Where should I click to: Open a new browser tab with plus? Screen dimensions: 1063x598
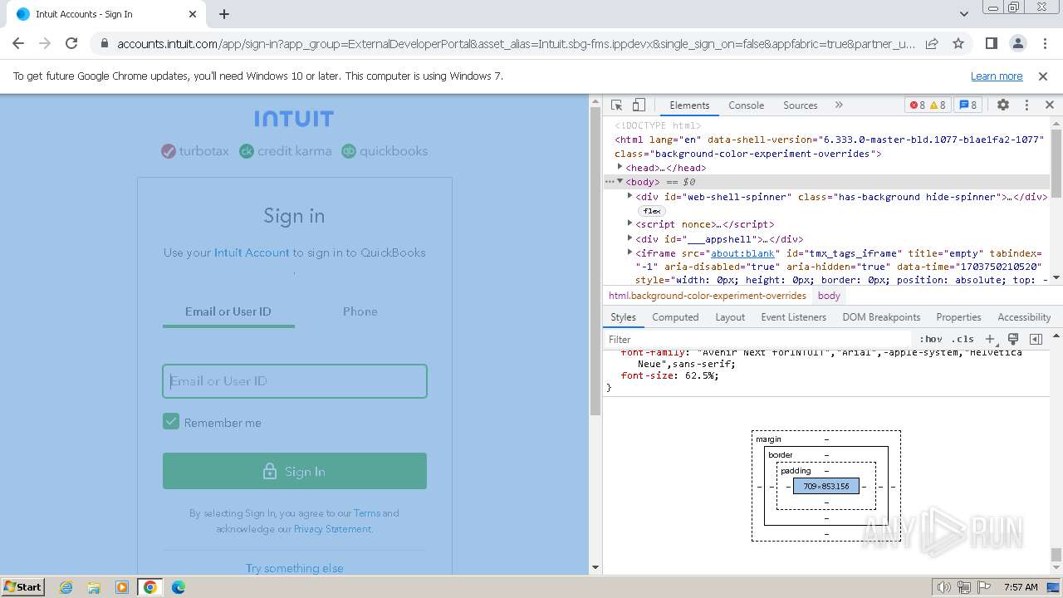click(224, 14)
